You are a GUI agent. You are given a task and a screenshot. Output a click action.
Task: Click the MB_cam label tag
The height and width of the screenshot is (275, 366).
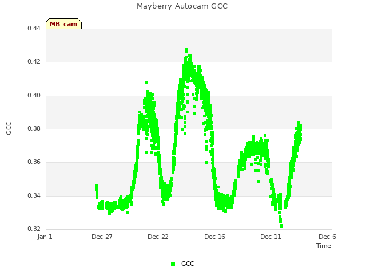63,24
